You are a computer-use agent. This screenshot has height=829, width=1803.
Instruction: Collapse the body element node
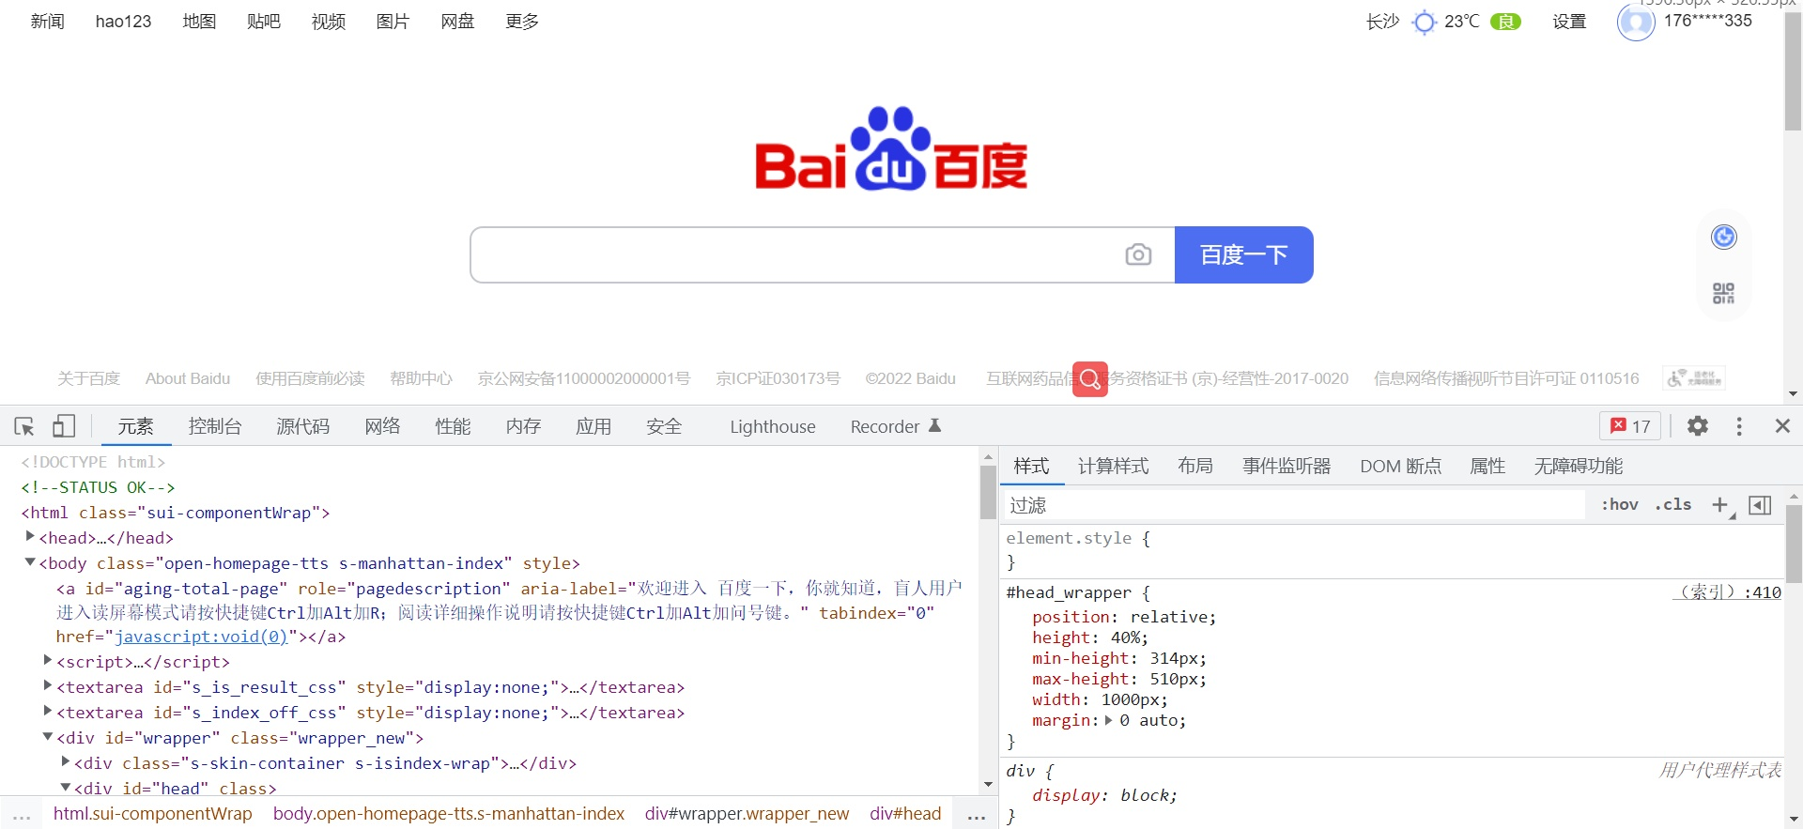(x=30, y=561)
